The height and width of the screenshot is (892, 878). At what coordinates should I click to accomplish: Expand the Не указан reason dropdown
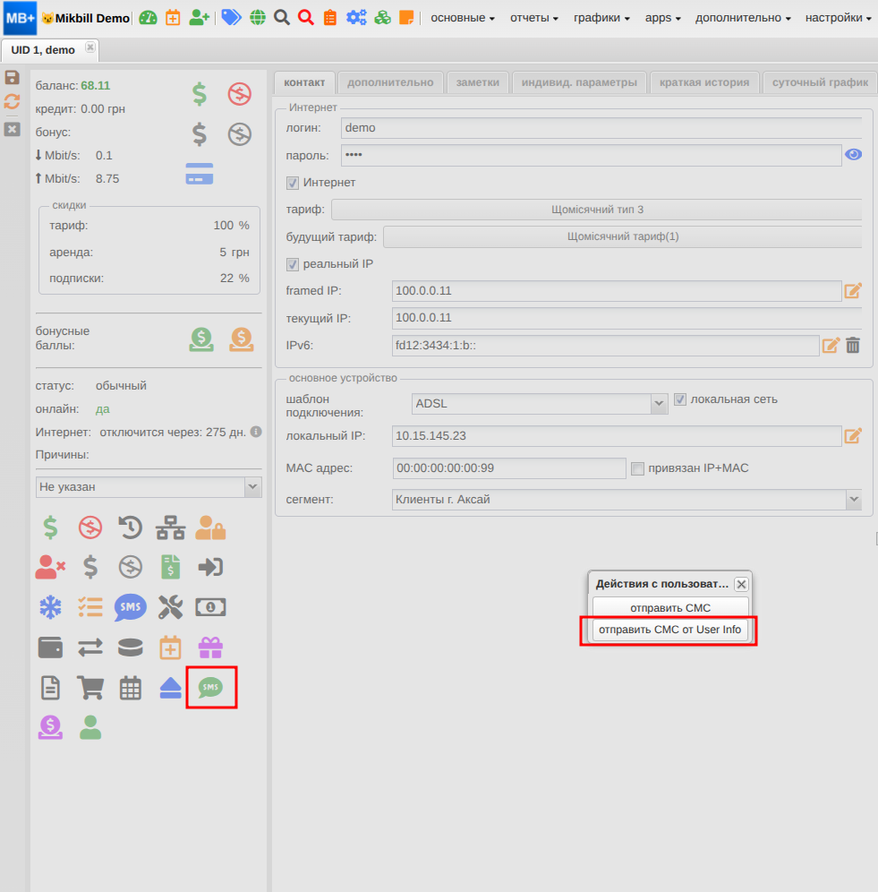[252, 487]
